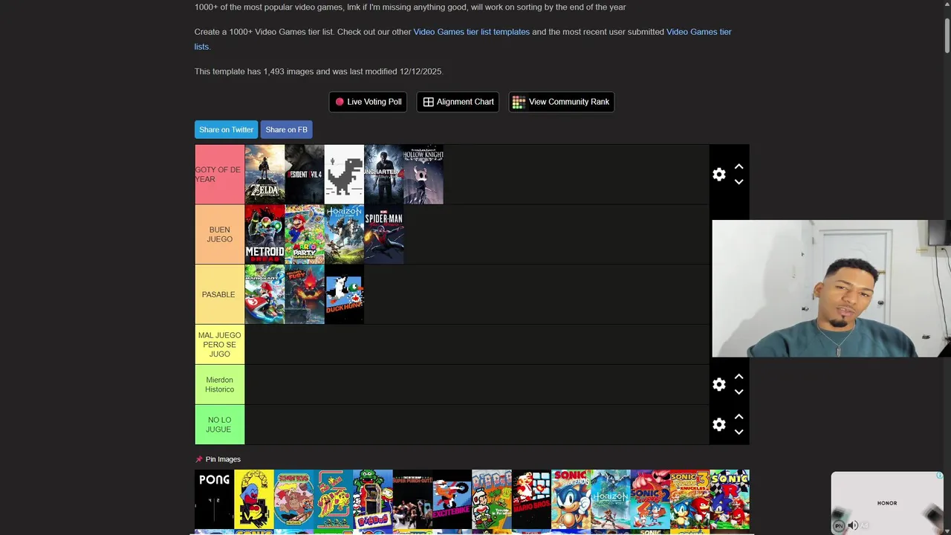Select the Pac-Man image in the pool
This screenshot has height=535, width=951.
(254, 499)
